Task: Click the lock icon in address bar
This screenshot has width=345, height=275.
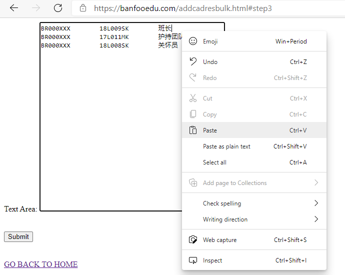Action: (83, 8)
